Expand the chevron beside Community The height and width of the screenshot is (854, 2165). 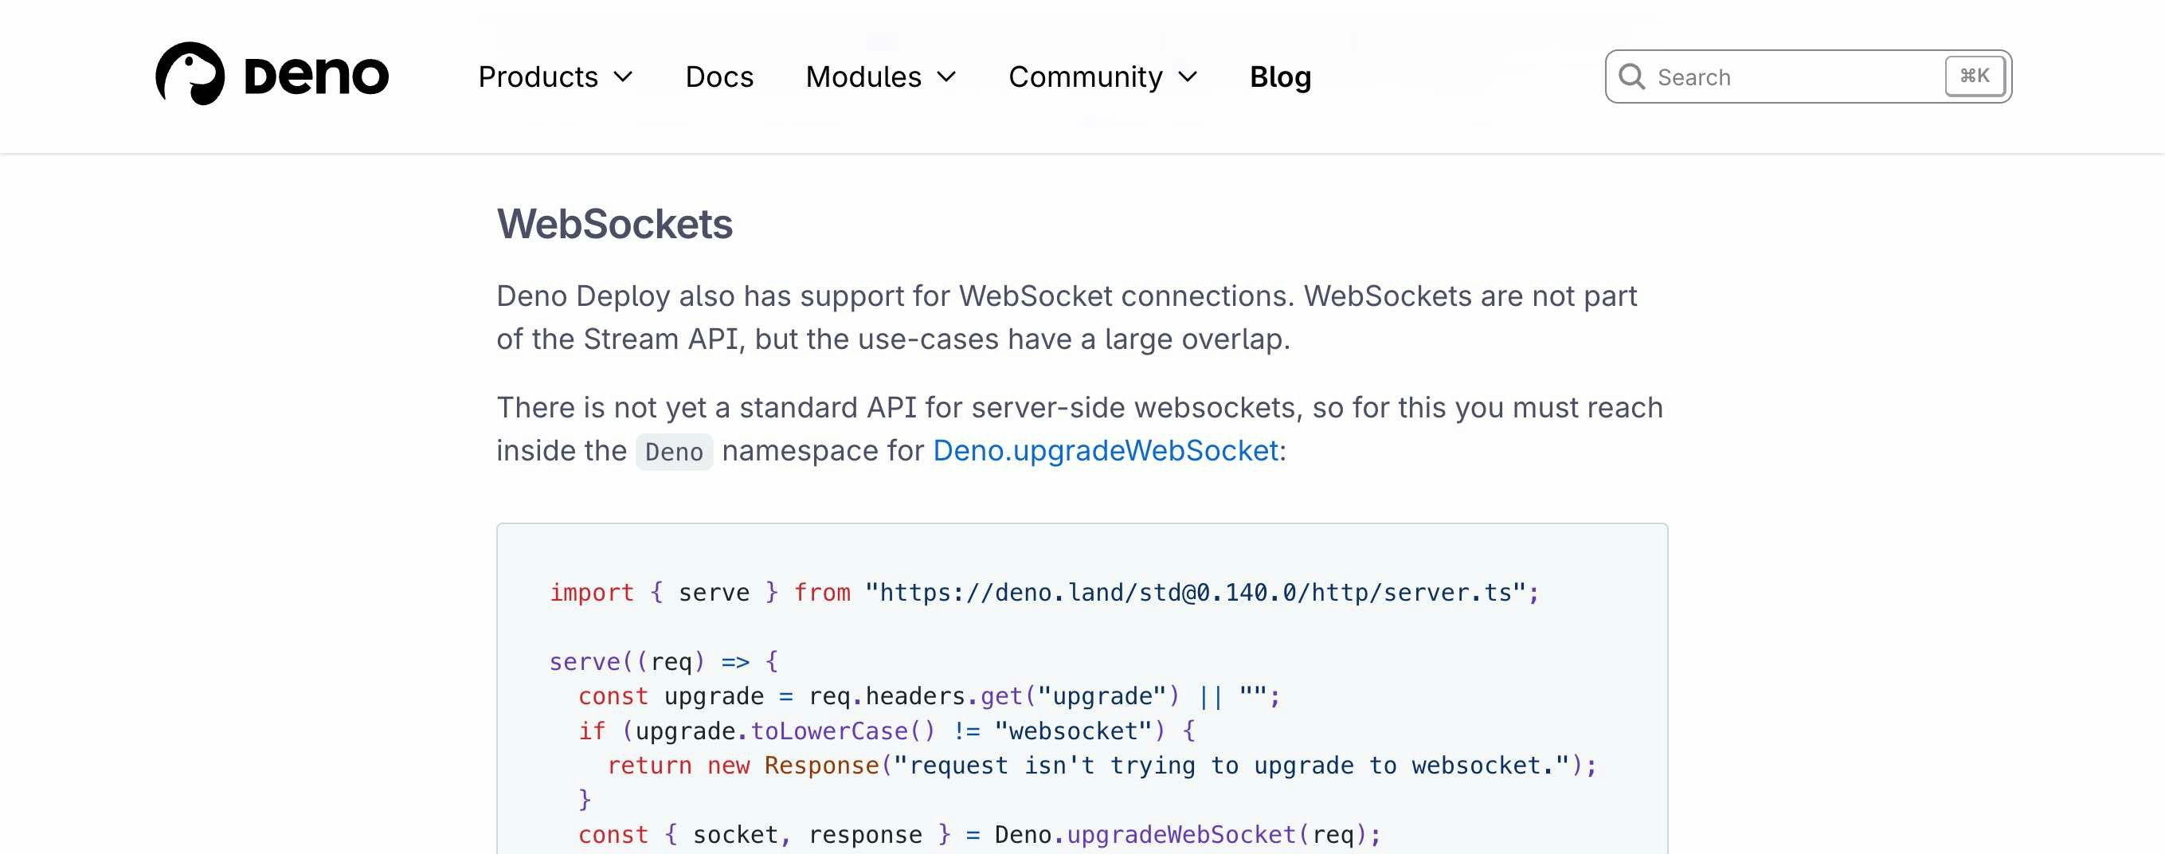[1188, 77]
